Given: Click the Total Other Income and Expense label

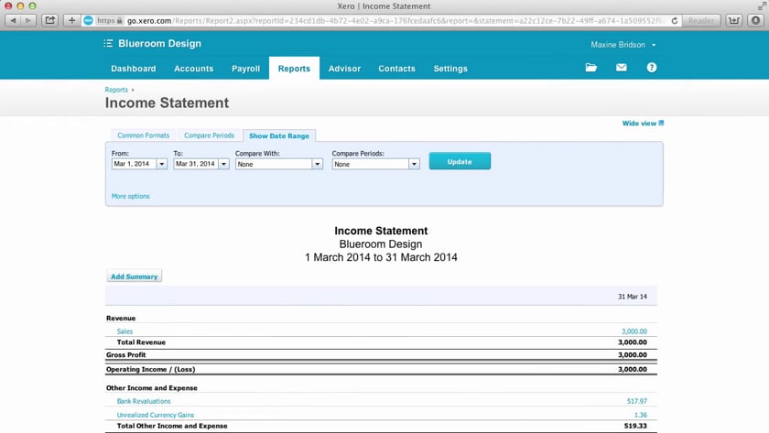Looking at the screenshot, I should [x=172, y=426].
